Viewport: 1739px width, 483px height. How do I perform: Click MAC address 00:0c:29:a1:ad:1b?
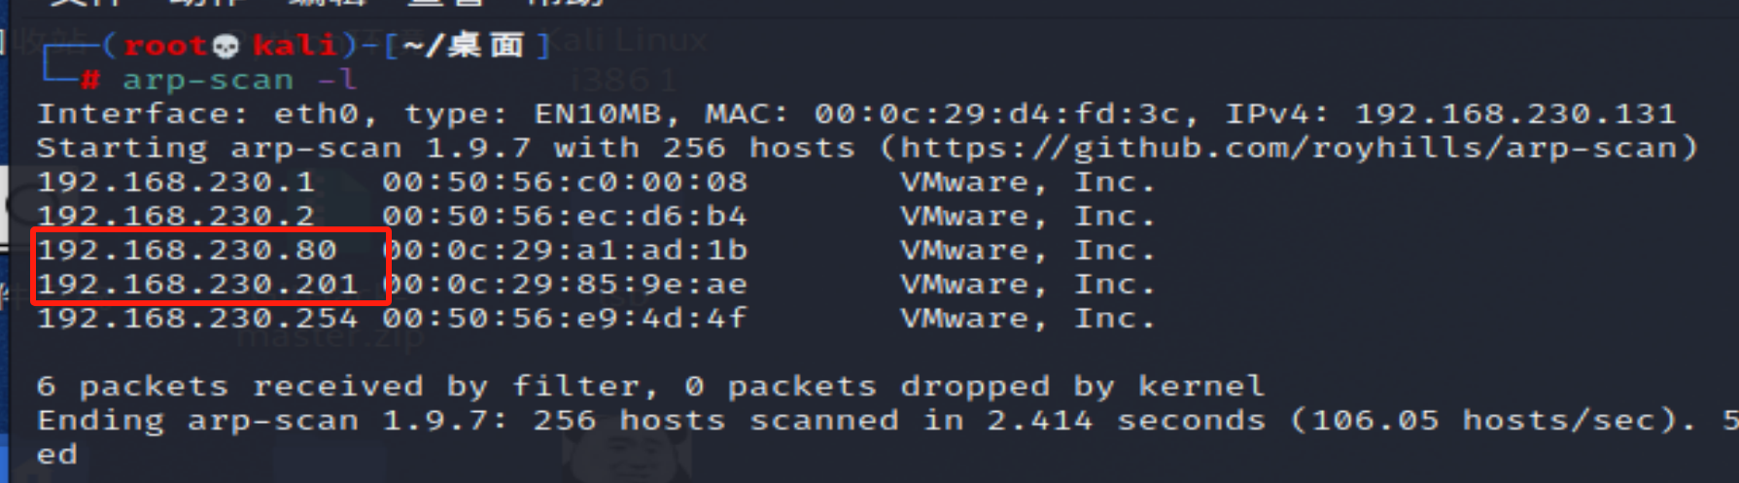click(565, 250)
